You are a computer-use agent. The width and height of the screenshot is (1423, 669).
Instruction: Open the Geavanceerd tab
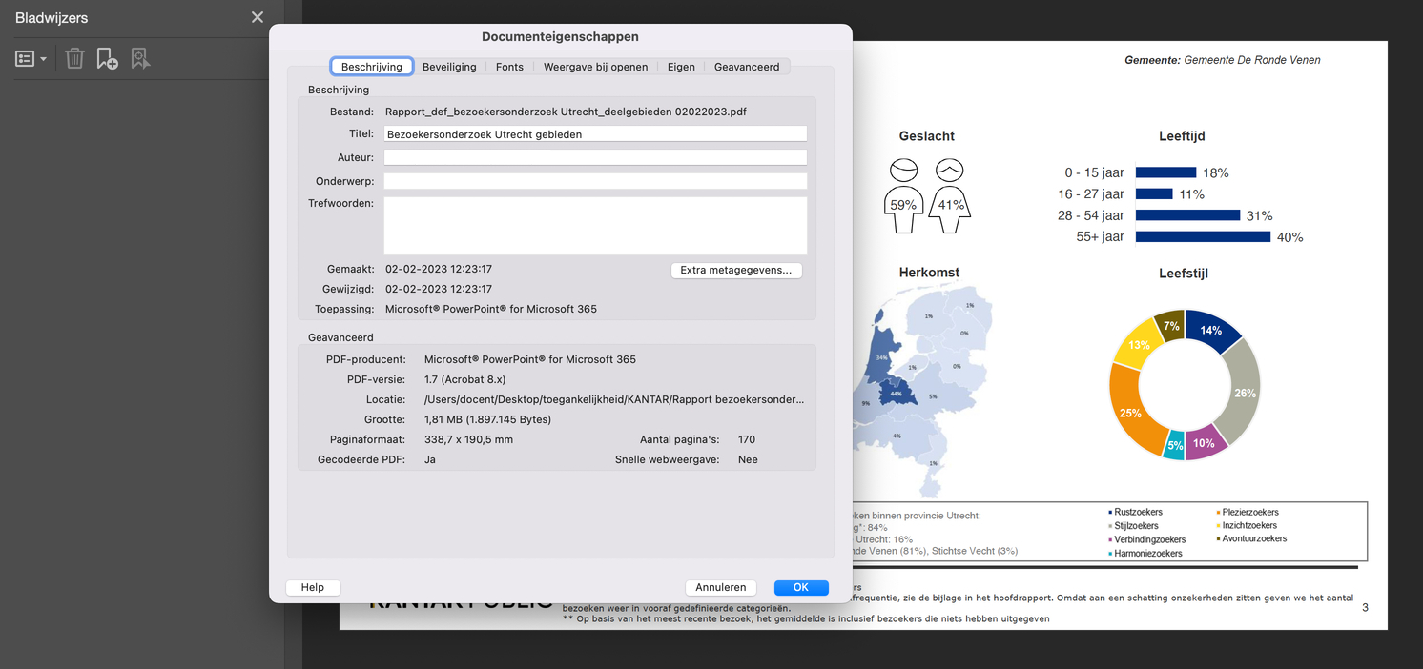point(747,67)
